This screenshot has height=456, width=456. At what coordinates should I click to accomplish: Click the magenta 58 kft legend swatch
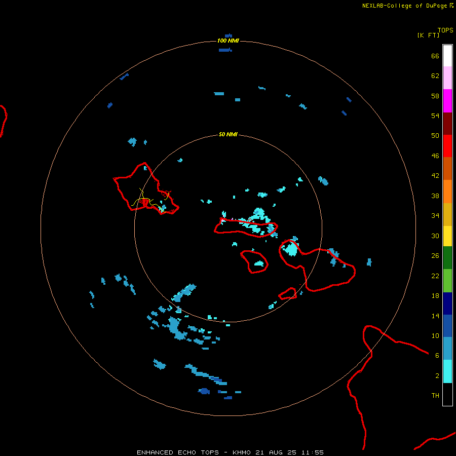pos(447,101)
